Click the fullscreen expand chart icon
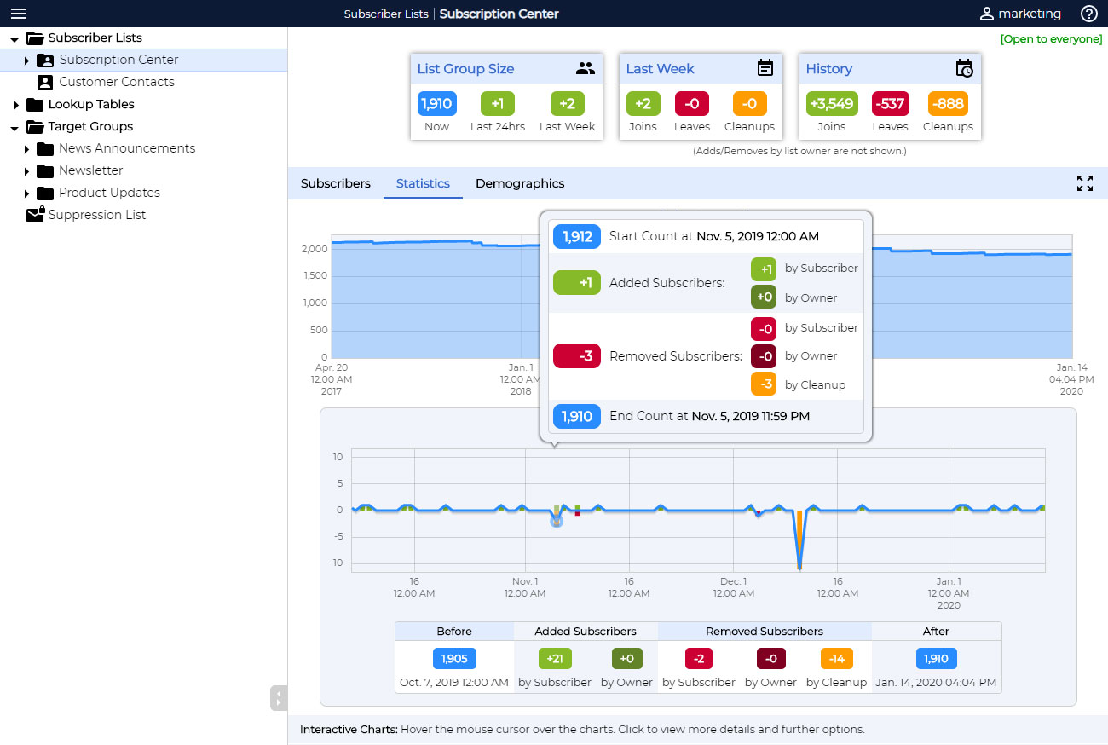 (x=1084, y=183)
